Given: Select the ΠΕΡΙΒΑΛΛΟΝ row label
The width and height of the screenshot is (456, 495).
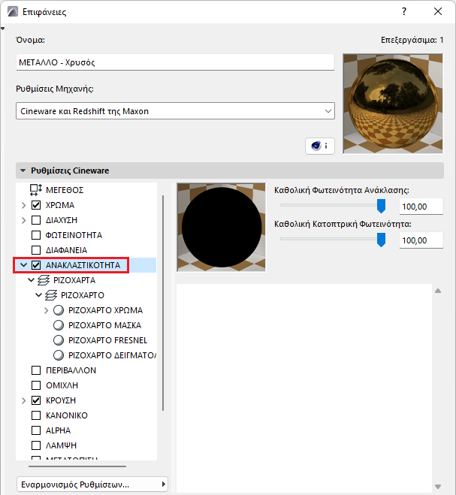Looking at the screenshot, I should click(x=71, y=370).
